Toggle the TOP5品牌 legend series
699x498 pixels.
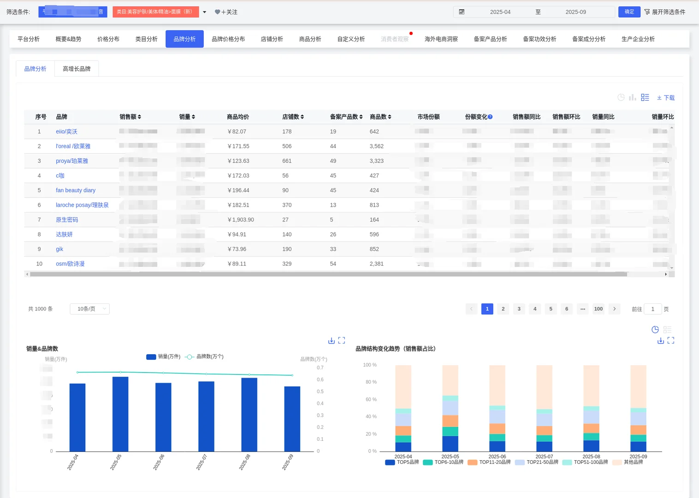402,462
